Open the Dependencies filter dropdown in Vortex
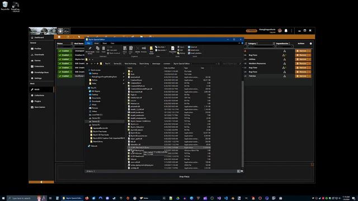 [284, 47]
